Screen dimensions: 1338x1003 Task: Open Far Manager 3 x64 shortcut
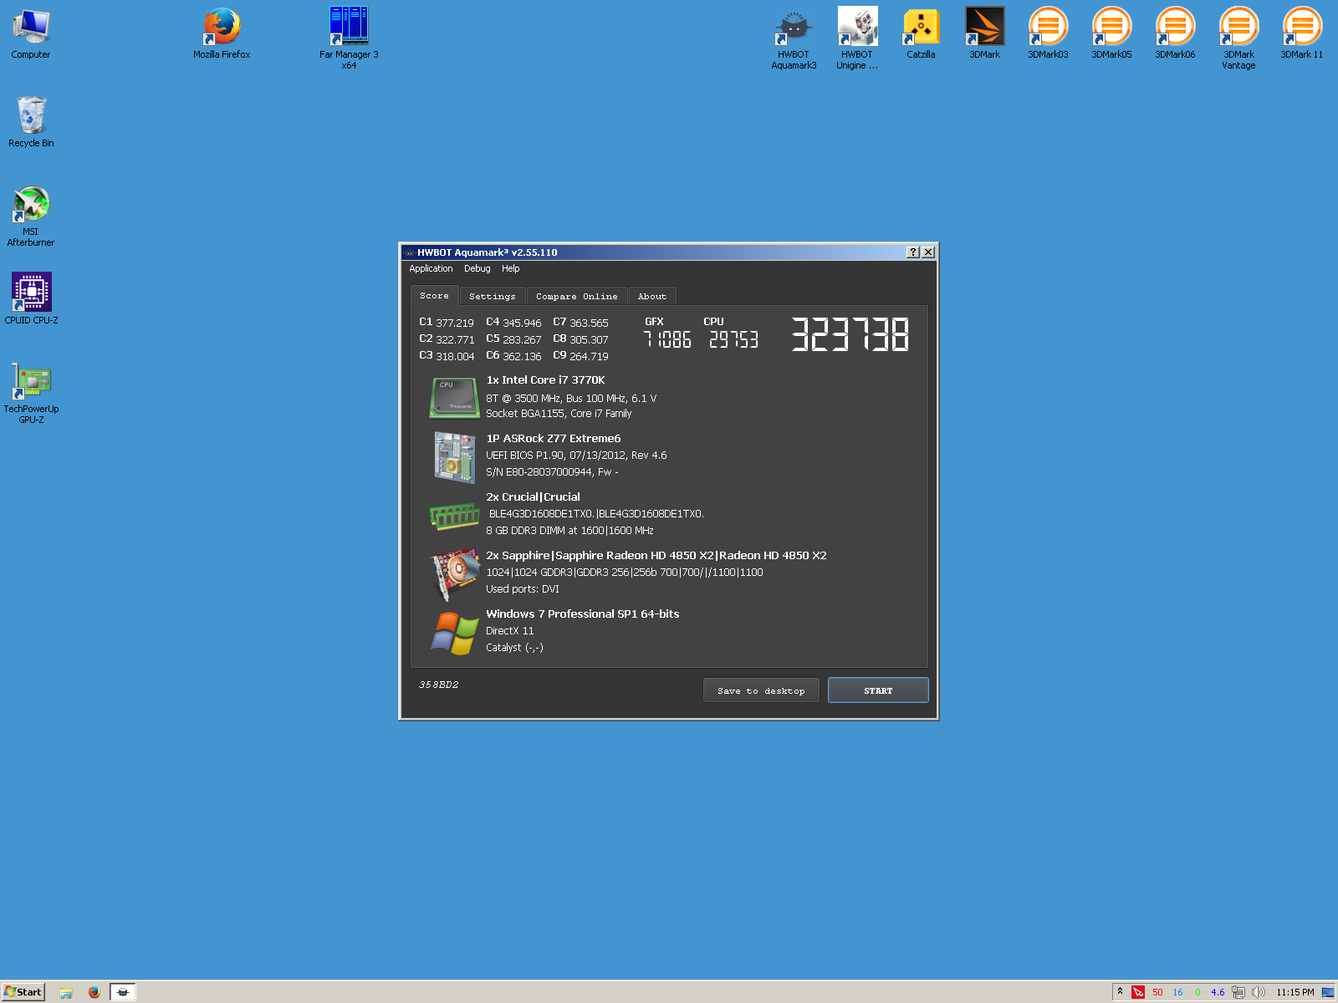[x=349, y=38]
